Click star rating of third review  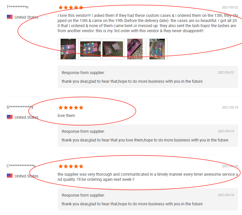click(71, 166)
